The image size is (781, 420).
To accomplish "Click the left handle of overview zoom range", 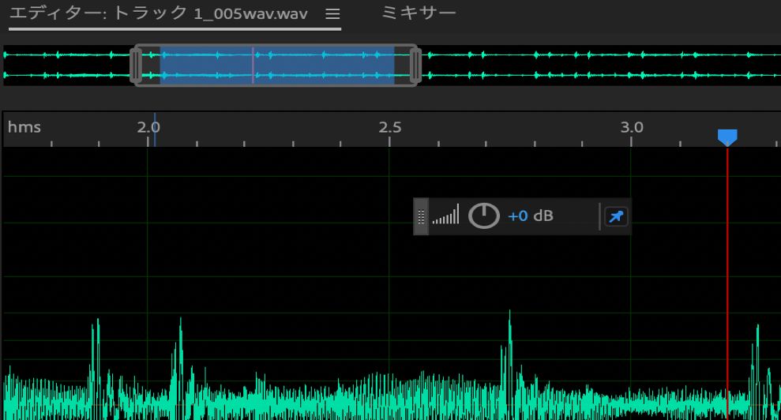I will (x=136, y=66).
